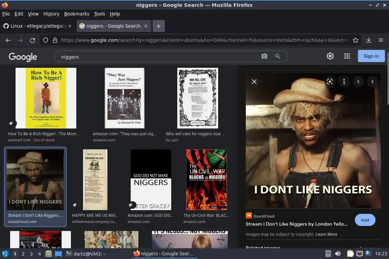Open the History menu
Image resolution: width=389 pixels, height=259 pixels.
coord(51,14)
